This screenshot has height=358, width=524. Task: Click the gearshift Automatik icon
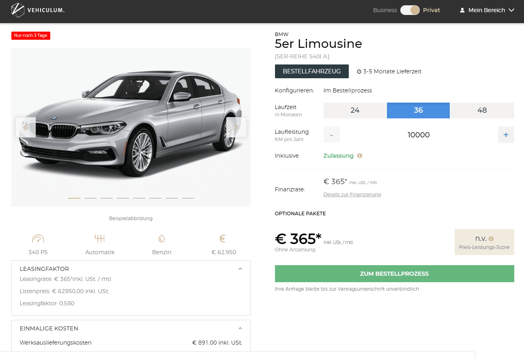[100, 238]
